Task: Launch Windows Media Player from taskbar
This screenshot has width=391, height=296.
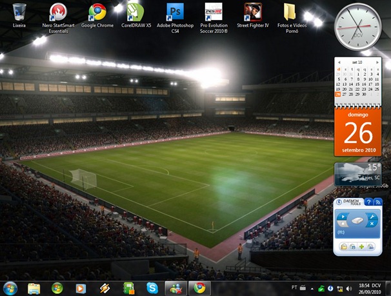Action: point(81,288)
